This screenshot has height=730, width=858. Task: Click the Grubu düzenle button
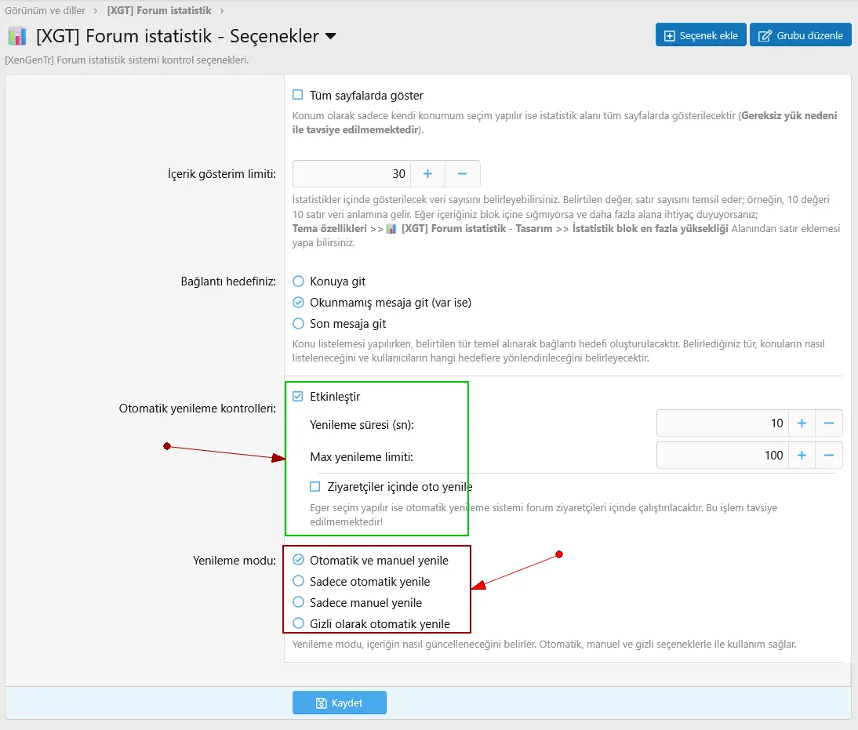[x=800, y=35]
